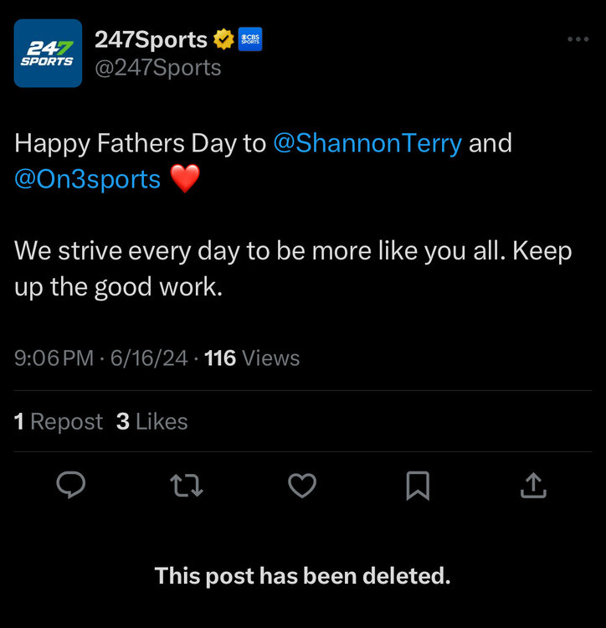The image size is (606, 628).
Task: Repost using the arrows icon
Action: click(187, 485)
